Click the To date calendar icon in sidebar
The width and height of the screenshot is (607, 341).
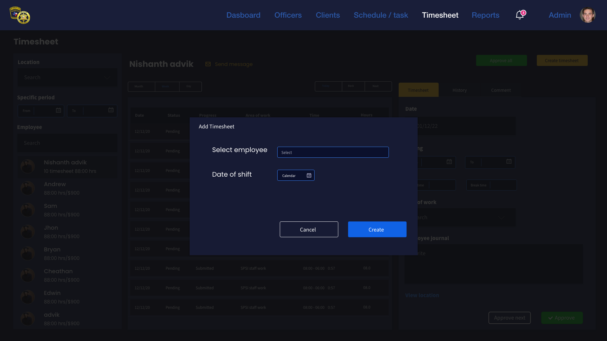[111, 110]
